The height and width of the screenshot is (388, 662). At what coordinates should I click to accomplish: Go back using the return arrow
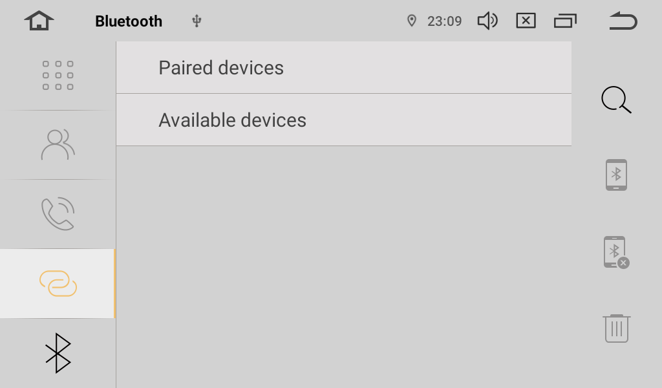[x=623, y=21]
